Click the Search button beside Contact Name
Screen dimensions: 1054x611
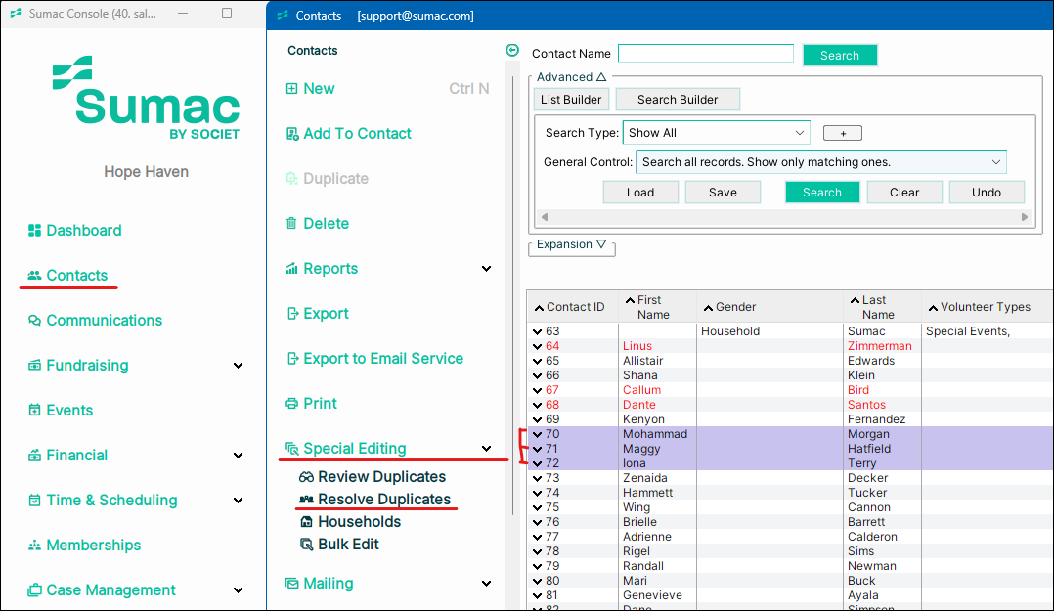(x=840, y=55)
